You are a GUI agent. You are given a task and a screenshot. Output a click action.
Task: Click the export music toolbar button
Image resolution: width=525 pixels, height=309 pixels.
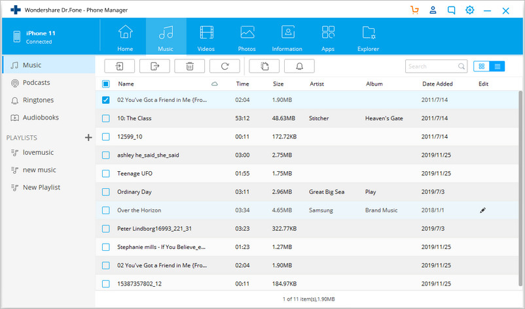154,66
